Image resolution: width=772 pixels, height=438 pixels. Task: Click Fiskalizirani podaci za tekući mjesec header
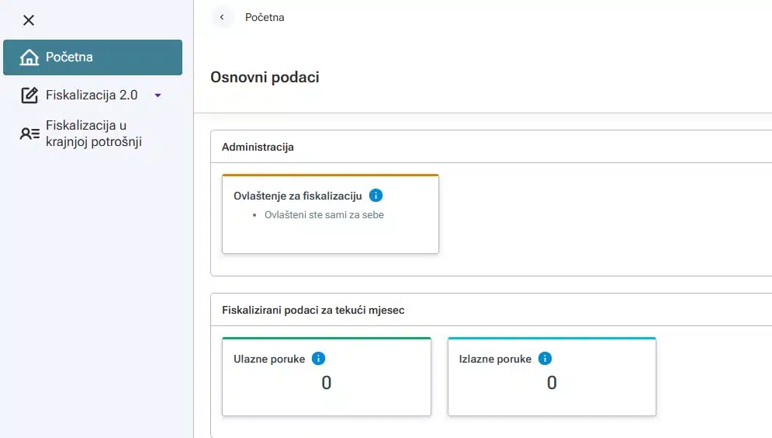(x=313, y=310)
